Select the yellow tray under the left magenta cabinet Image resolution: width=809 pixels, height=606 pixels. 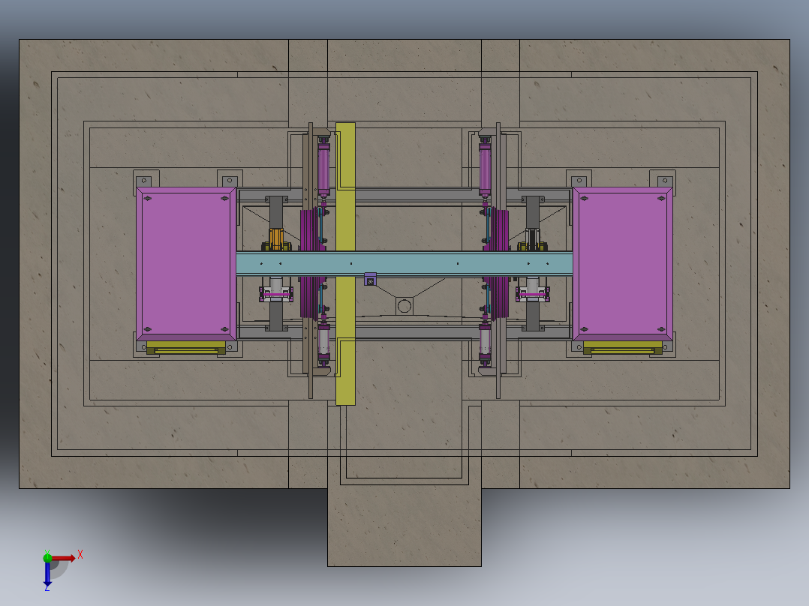(186, 347)
